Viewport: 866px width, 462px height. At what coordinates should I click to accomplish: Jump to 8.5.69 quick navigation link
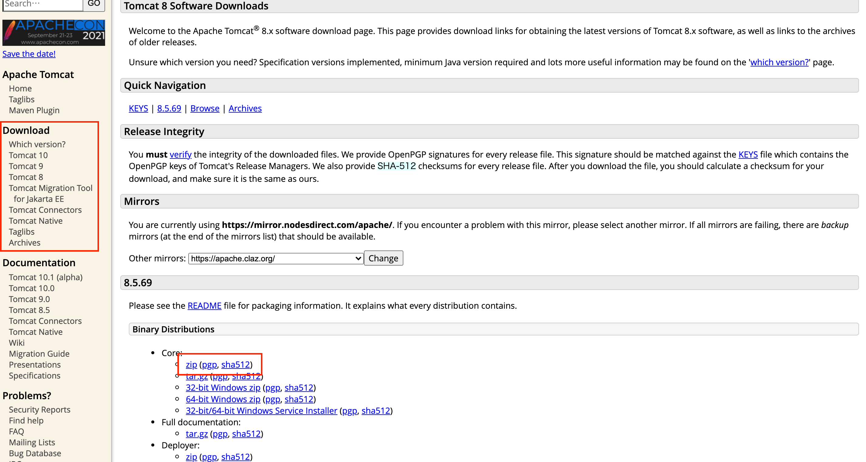pyautogui.click(x=169, y=108)
